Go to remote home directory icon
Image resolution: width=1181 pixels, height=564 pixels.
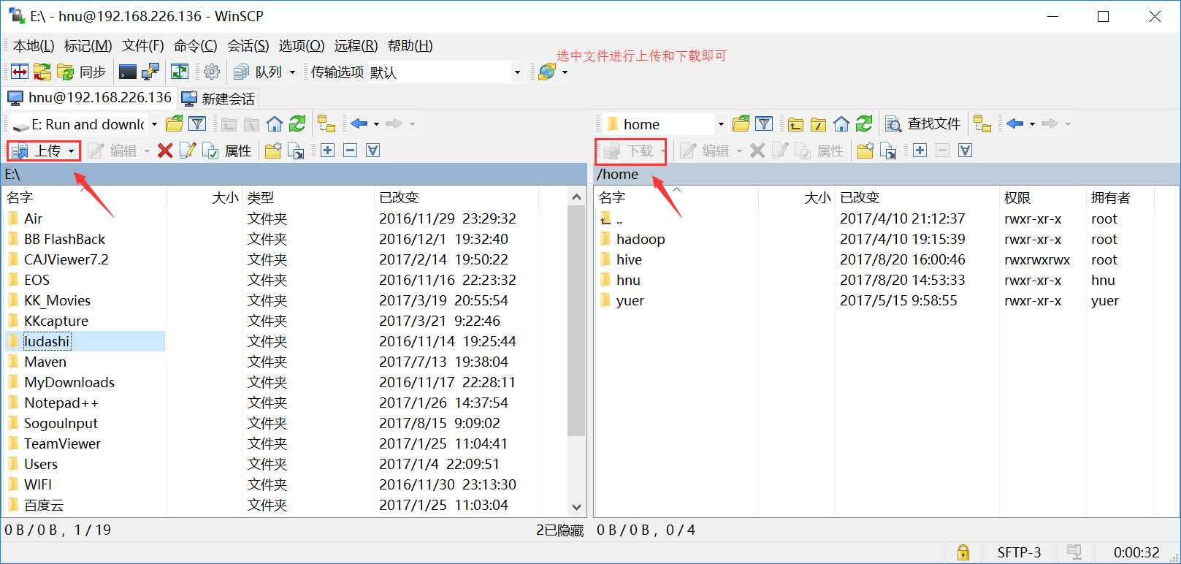tap(841, 123)
